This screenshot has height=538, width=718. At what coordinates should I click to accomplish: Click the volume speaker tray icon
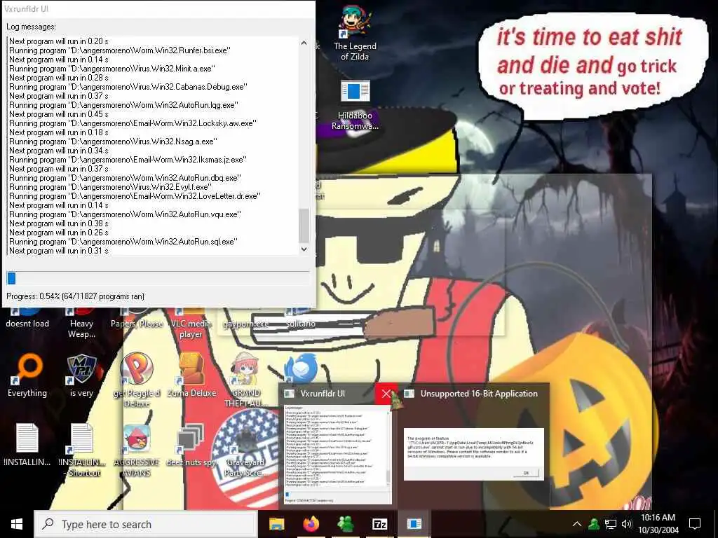pos(626,524)
